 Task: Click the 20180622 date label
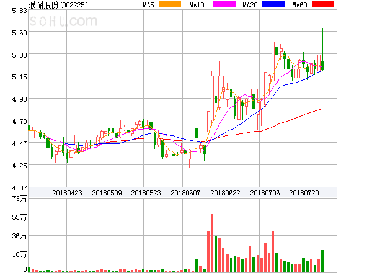tap(225, 193)
